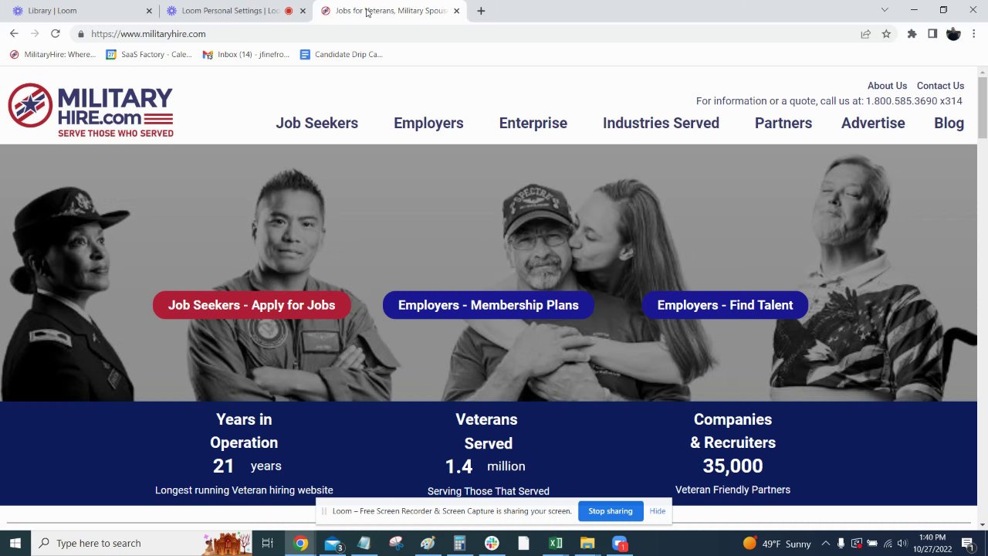
Task: Click Stop sharing in Loom bar
Action: pos(611,511)
